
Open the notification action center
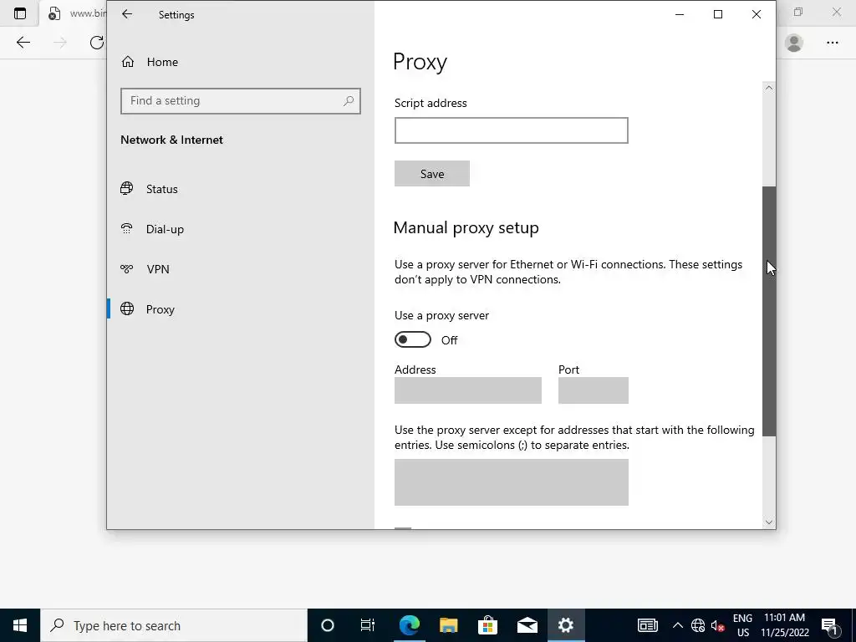click(x=830, y=625)
